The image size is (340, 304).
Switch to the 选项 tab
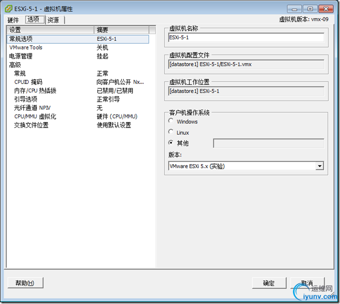pyautogui.click(x=35, y=20)
